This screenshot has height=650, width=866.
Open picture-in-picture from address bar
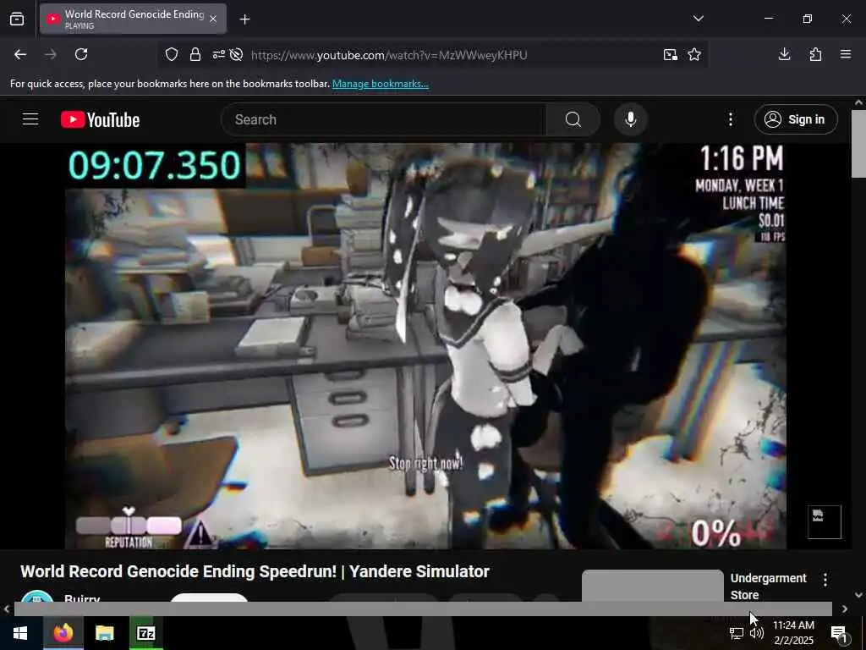pyautogui.click(x=671, y=55)
